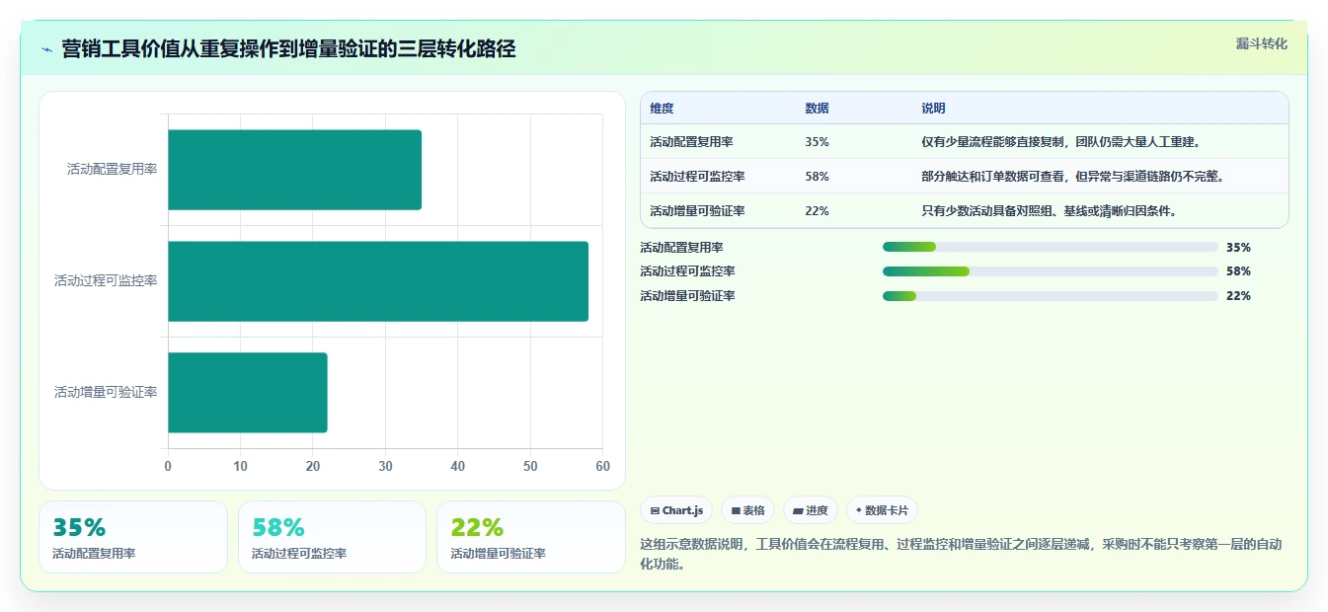Click the progress list label 活动过程可监控率

tap(687, 271)
